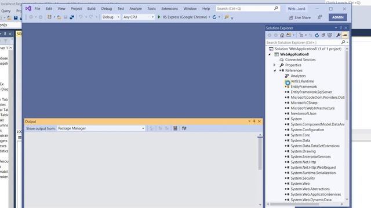Open the Build menu
The image size is (371, 208).
(x=91, y=9)
